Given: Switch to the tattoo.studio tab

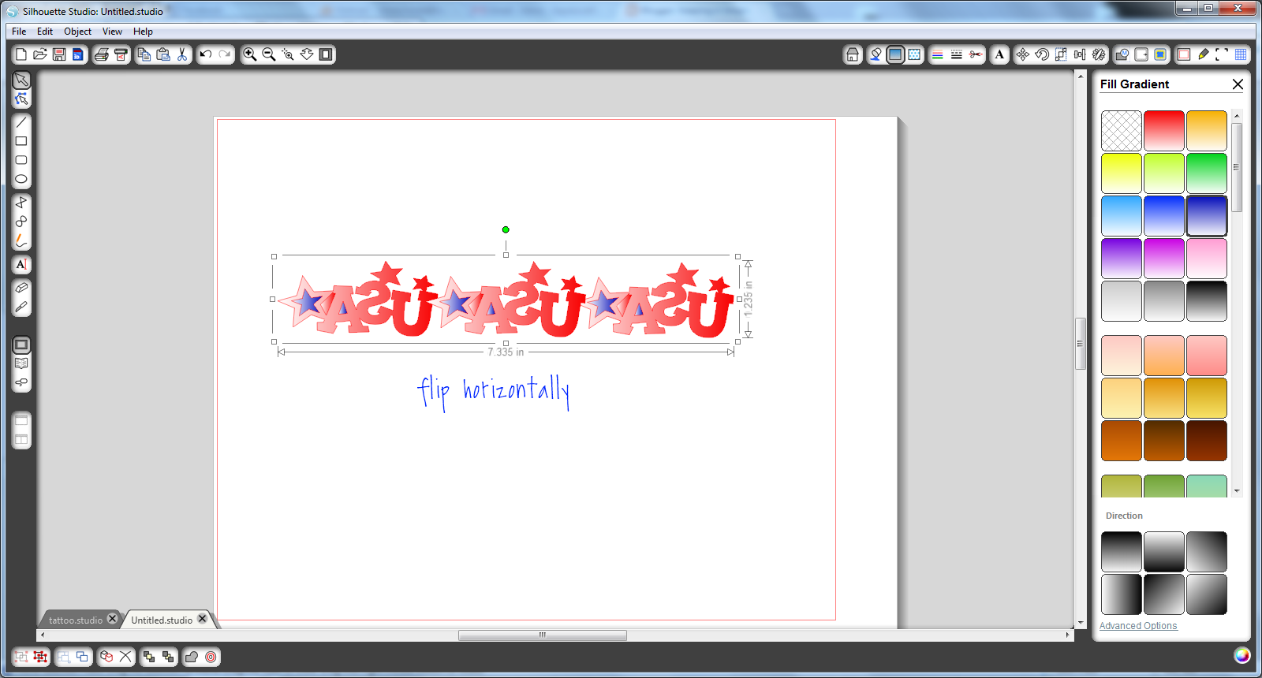Looking at the screenshot, I should point(76,620).
